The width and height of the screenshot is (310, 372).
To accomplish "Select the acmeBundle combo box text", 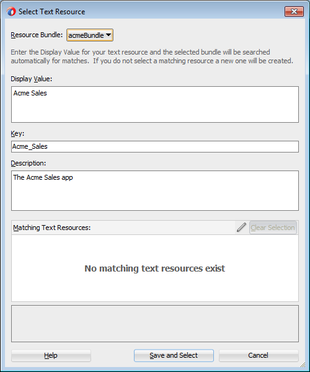I will [86, 35].
